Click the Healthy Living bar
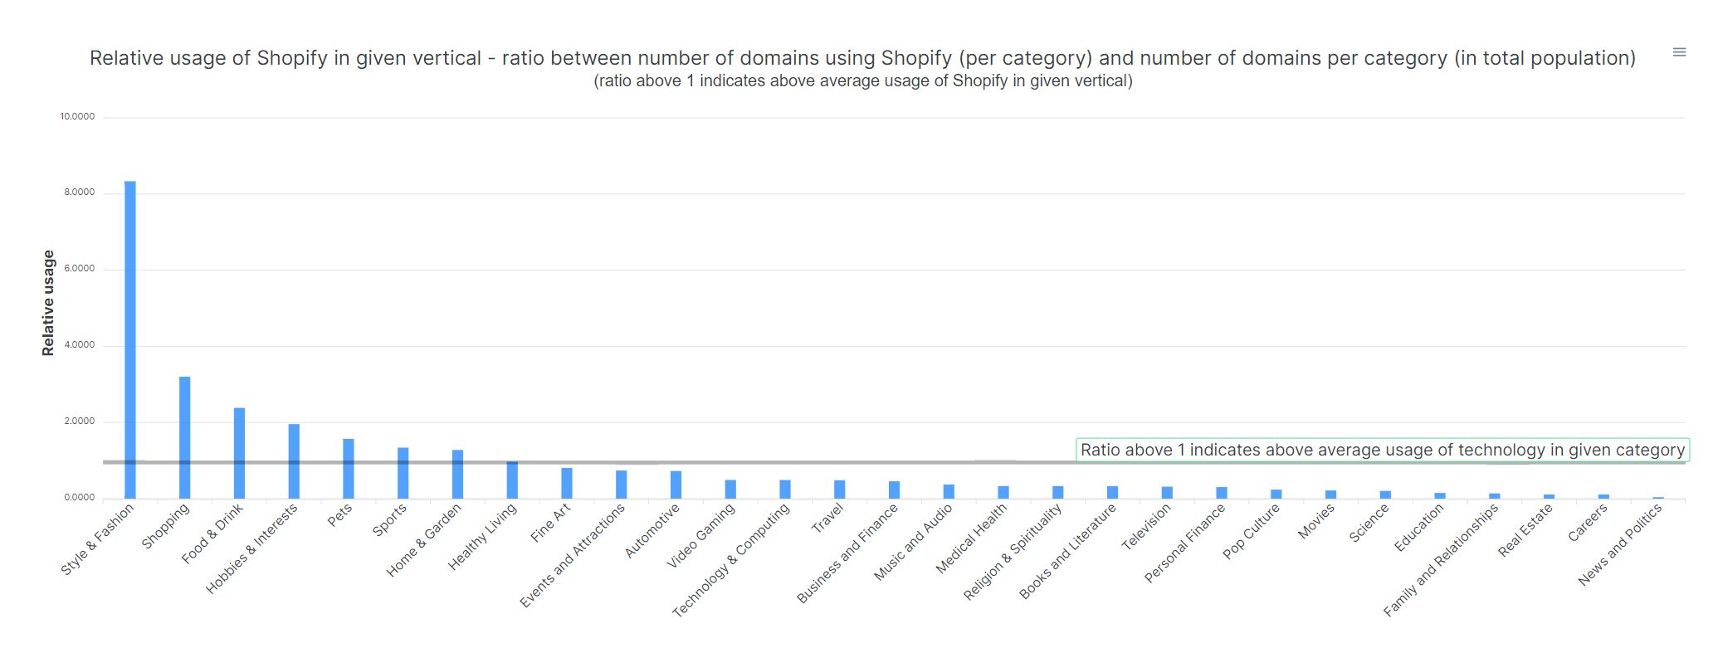This screenshot has height=648, width=1718. [512, 480]
